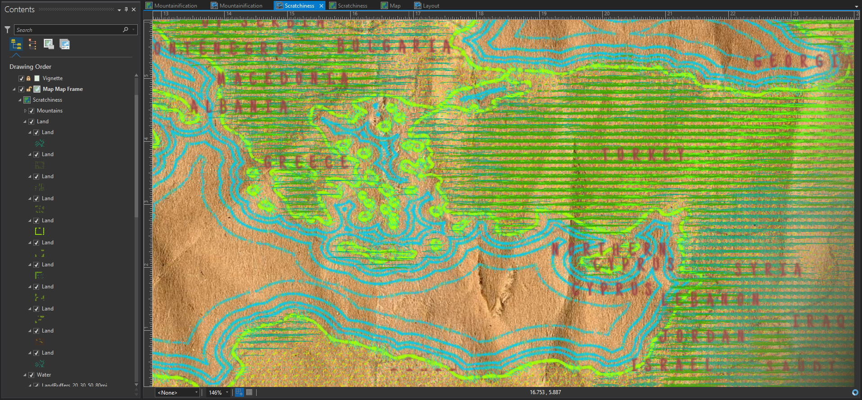This screenshot has height=400, width=862.
Task: Uncheck the Land sublayer above the bright-green dashed symbol
Action: pos(36,220)
